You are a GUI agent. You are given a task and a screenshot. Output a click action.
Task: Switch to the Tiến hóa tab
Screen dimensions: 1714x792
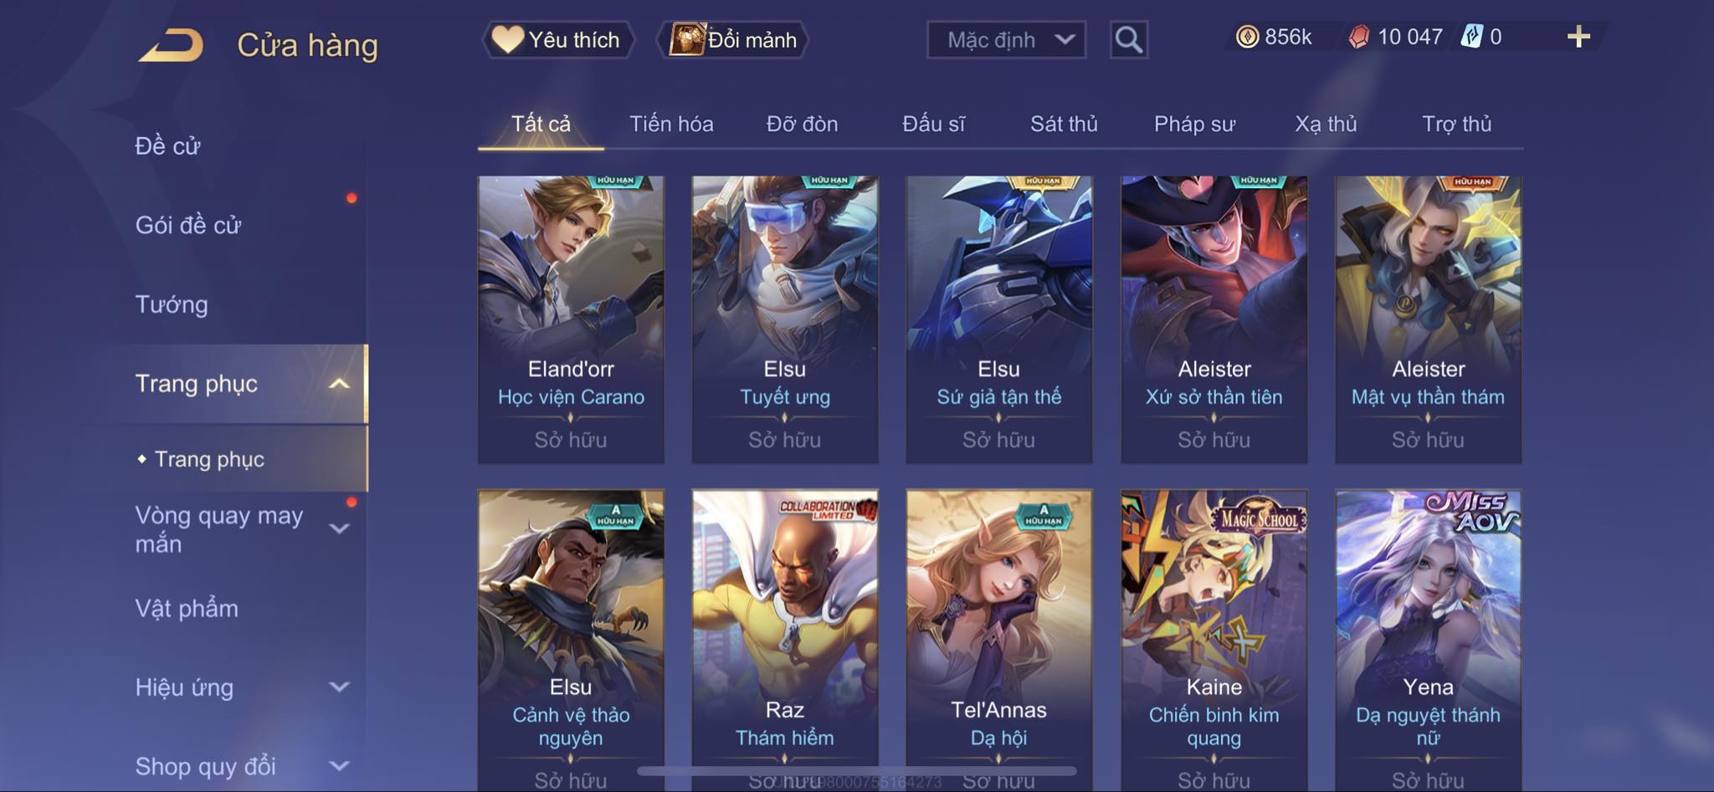click(671, 124)
